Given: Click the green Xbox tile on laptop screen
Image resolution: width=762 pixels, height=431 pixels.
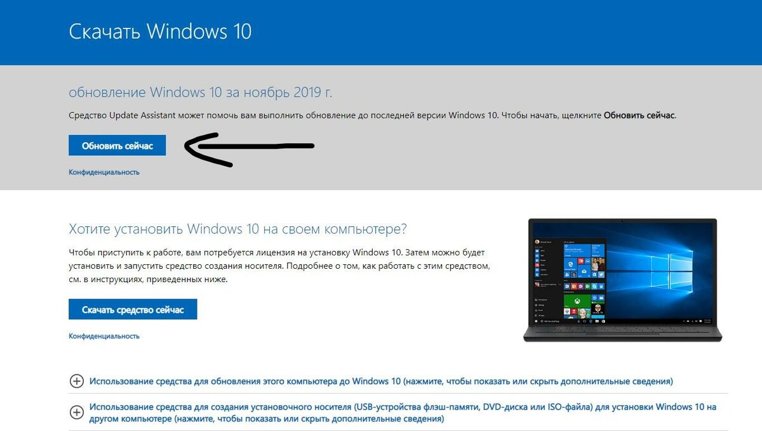Looking at the screenshot, I should 577,301.
